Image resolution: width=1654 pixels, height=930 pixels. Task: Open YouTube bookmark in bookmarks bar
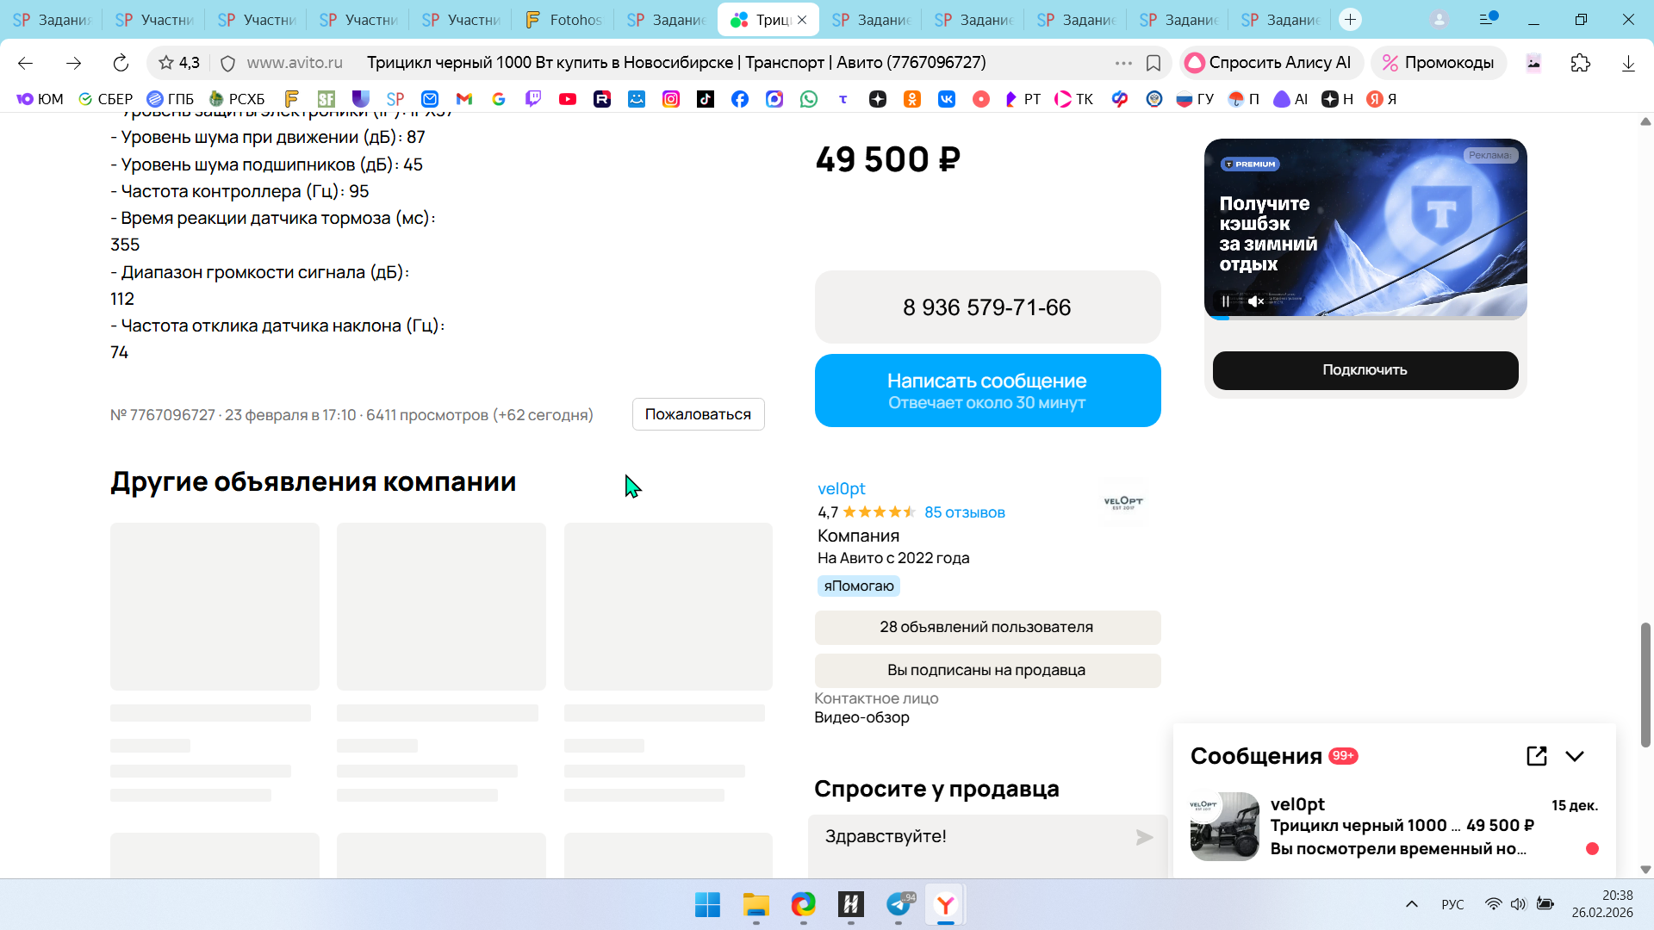(x=567, y=99)
